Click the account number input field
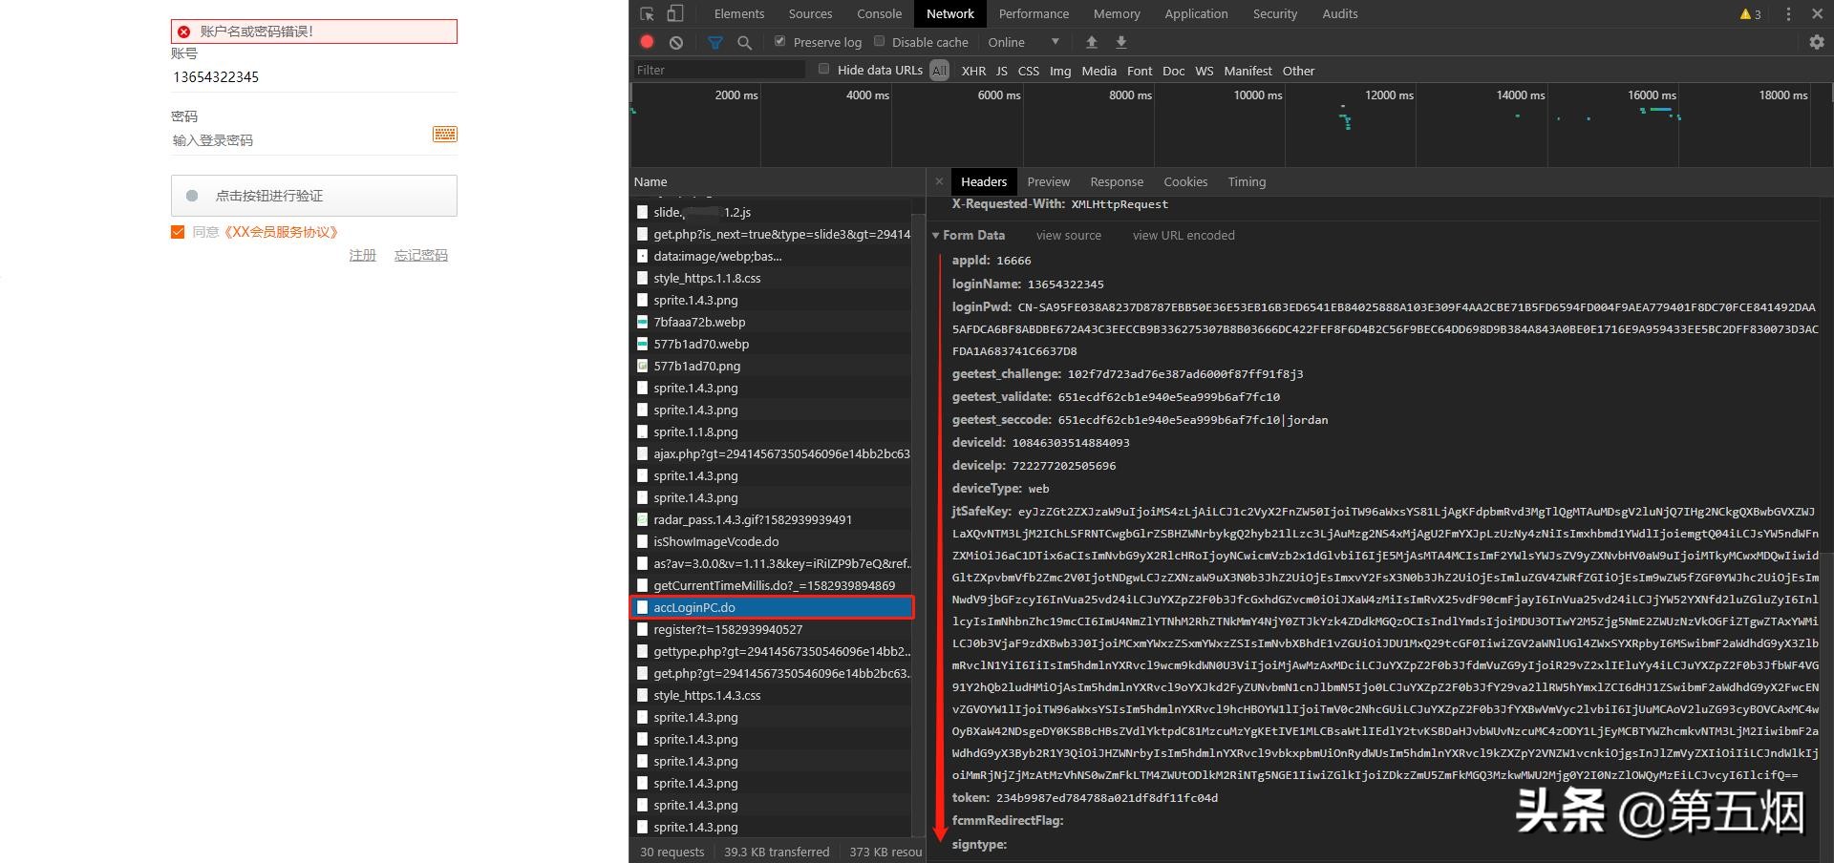The height and width of the screenshot is (863, 1834). pyautogui.click(x=314, y=76)
